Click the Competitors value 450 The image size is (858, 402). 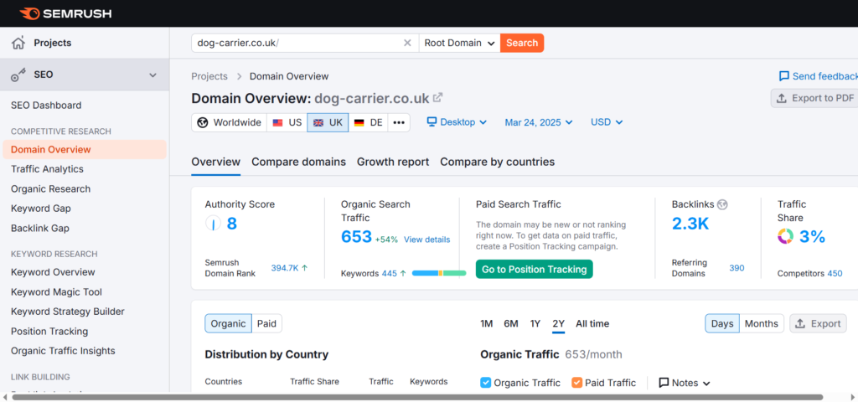pos(835,274)
